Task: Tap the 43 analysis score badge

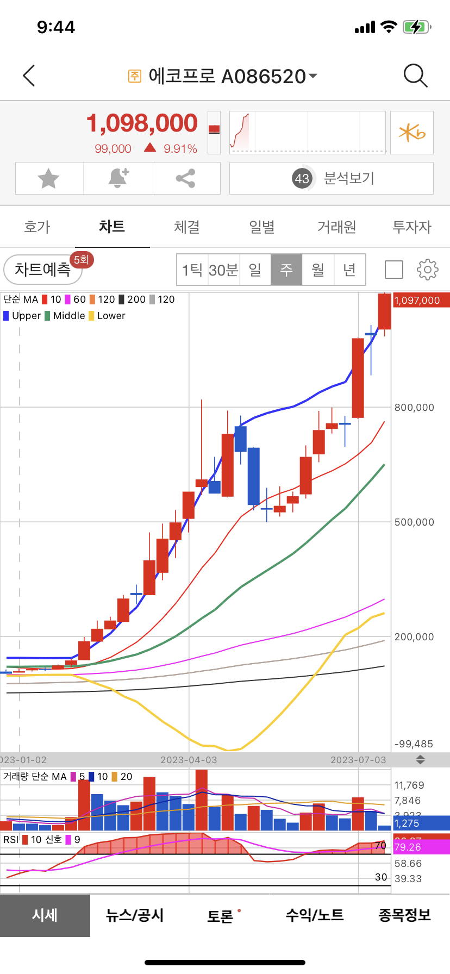Action: 302,178
